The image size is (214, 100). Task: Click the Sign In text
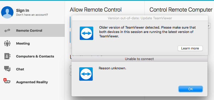pos(23,10)
